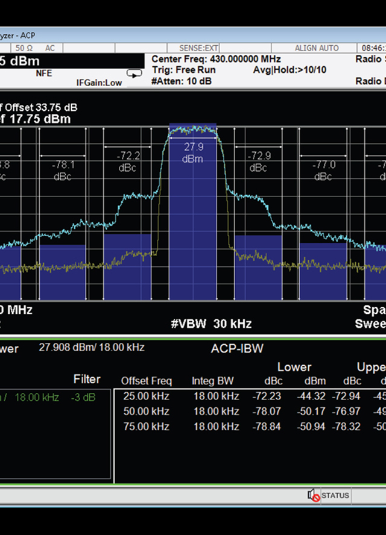Click the AC coupling indicator
Viewport: 386px width, 535px height.
click(51, 48)
